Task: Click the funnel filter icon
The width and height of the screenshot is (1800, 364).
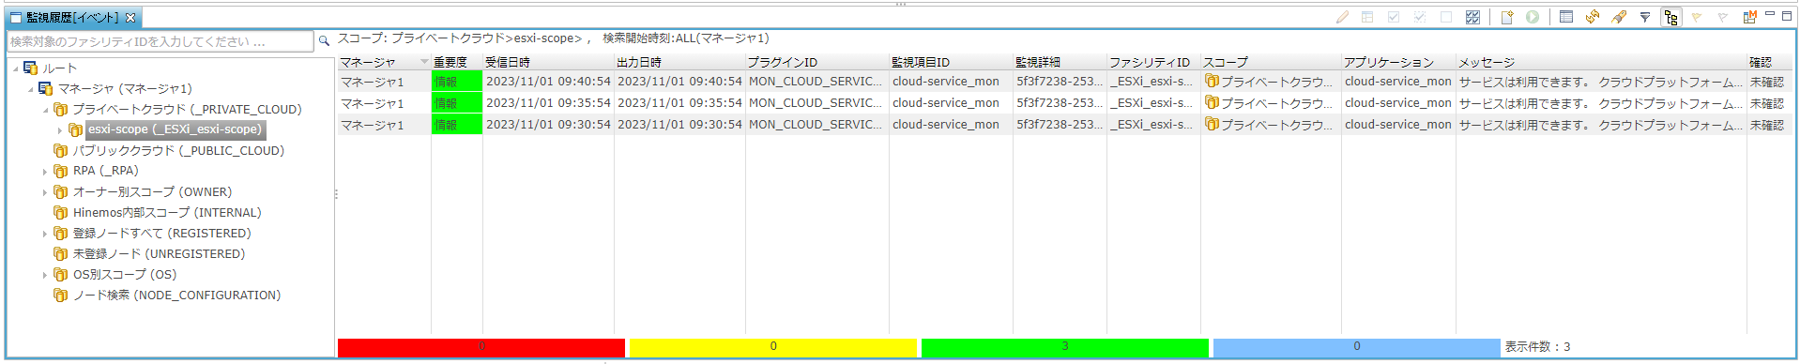Action: (x=1645, y=17)
